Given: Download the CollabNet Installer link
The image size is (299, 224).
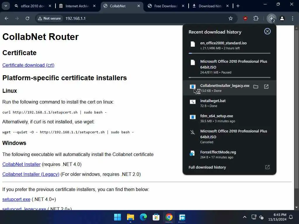Looking at the screenshot, I should [x=21, y=164].
